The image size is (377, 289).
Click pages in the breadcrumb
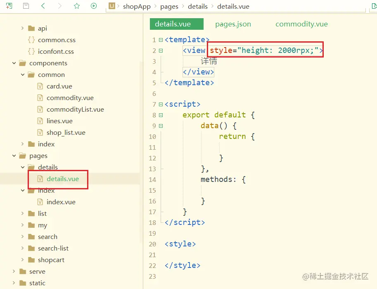(169, 7)
